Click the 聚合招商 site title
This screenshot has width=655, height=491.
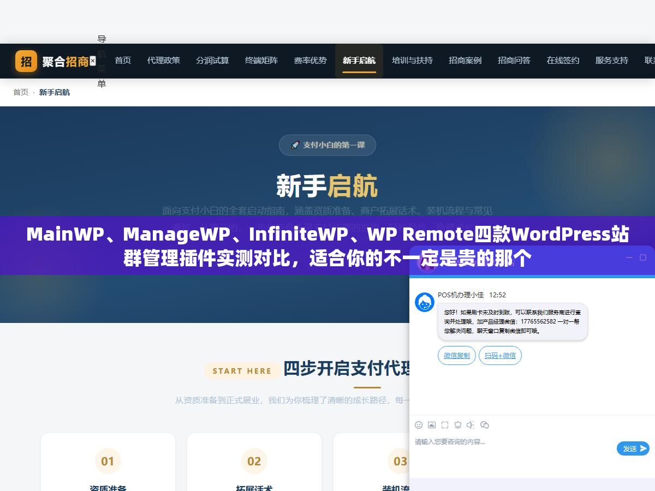(65, 62)
